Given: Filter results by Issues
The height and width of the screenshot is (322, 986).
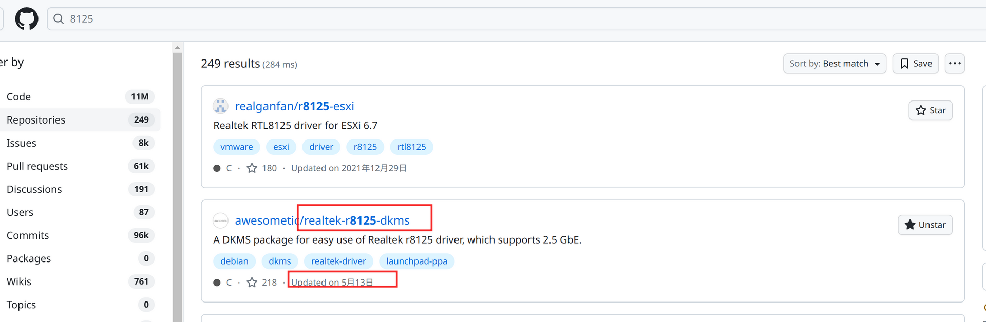Looking at the screenshot, I should pyautogui.click(x=22, y=143).
